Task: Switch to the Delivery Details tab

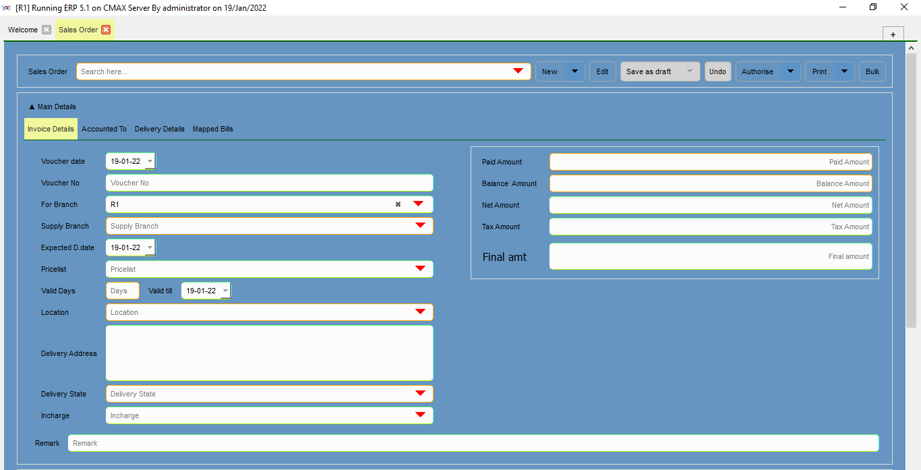Action: 159,129
